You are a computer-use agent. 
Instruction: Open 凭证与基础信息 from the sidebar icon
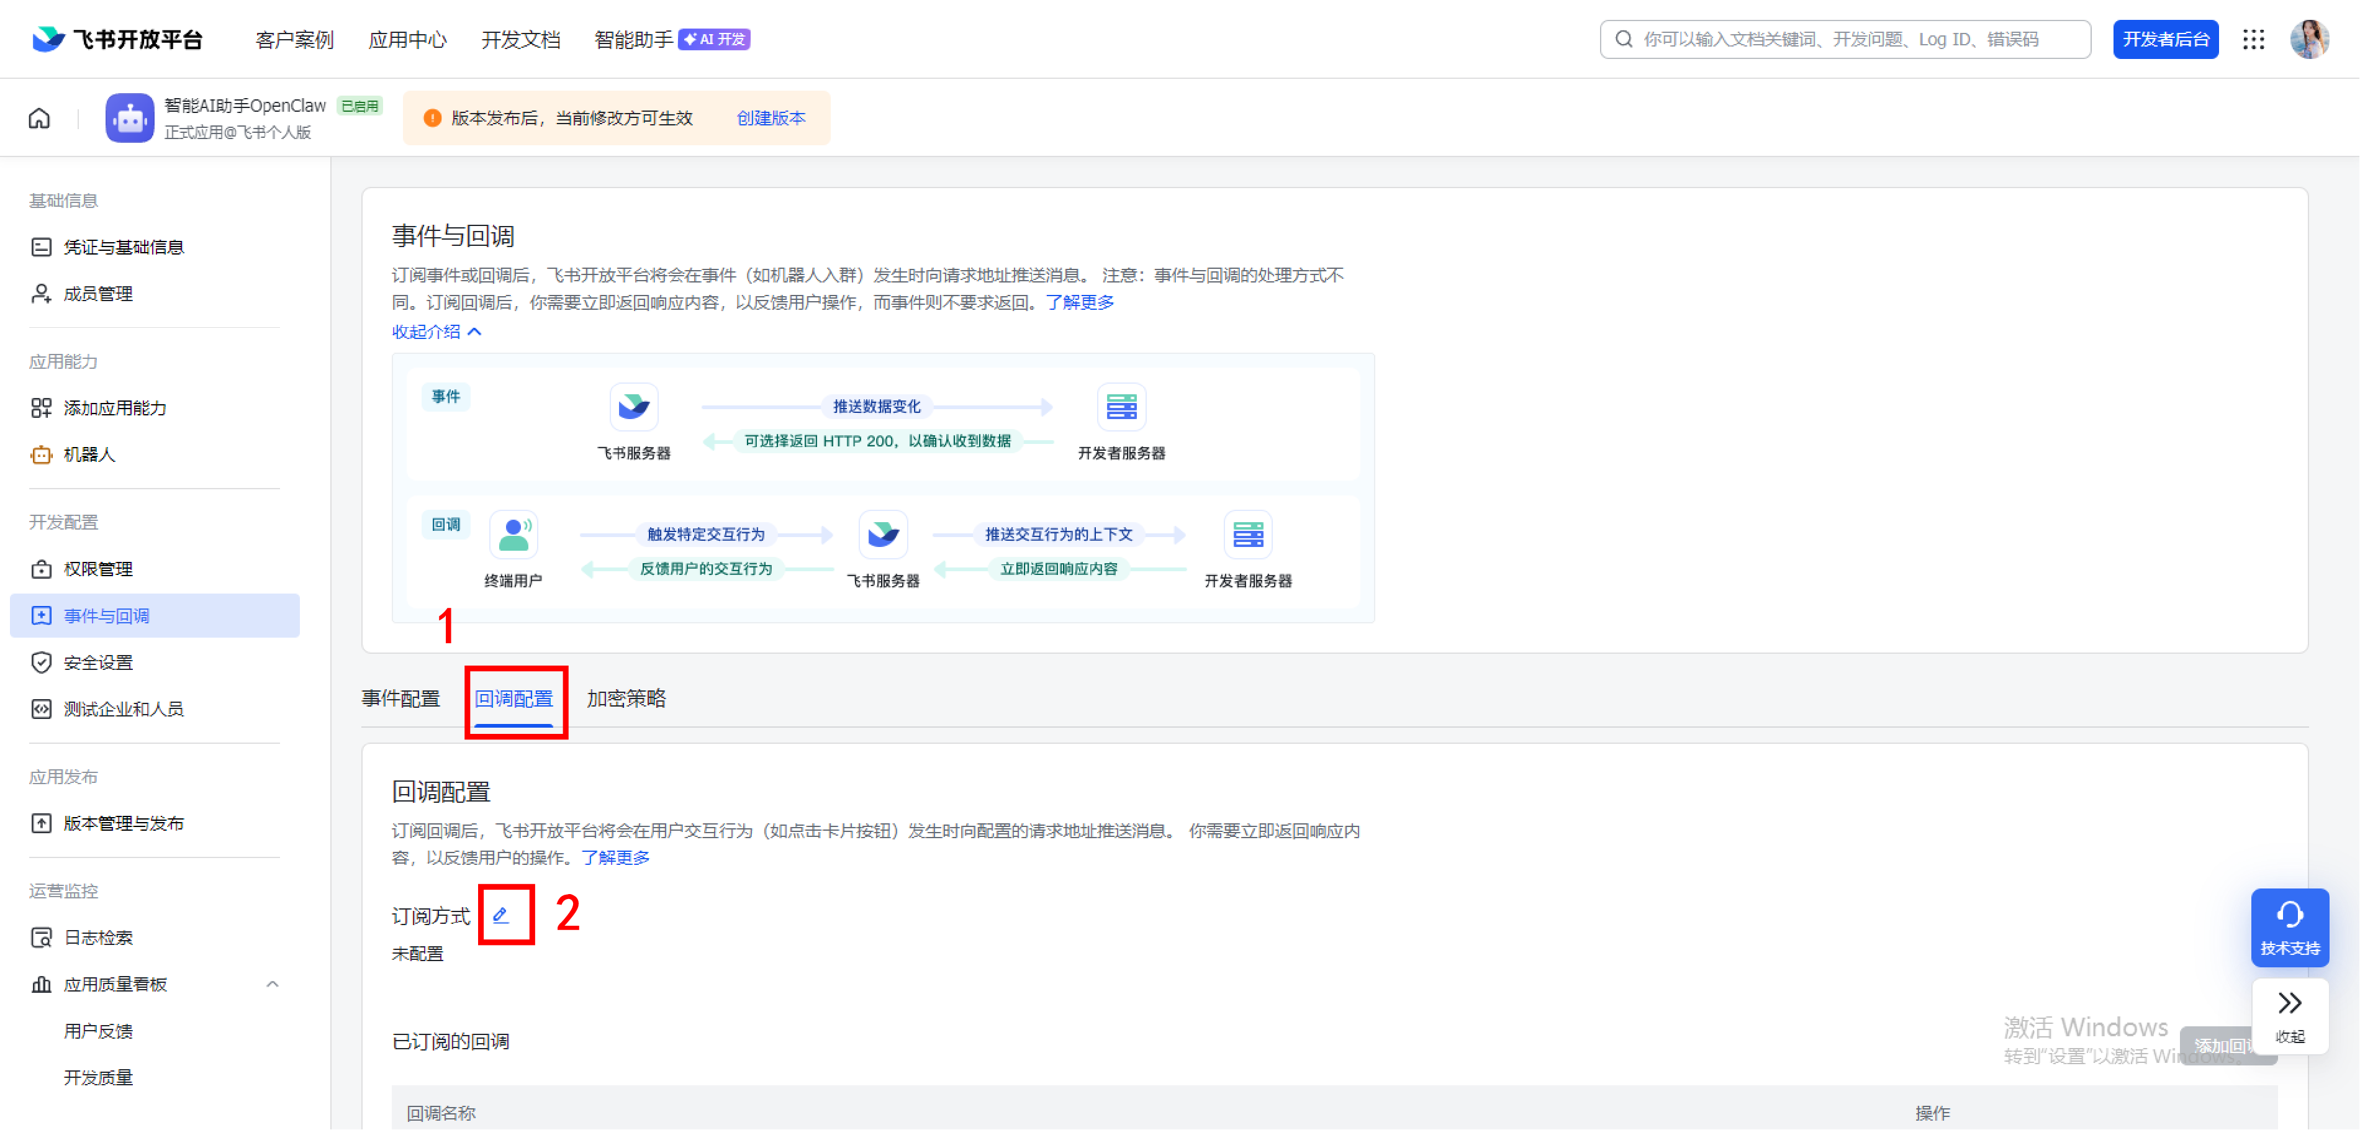40,246
